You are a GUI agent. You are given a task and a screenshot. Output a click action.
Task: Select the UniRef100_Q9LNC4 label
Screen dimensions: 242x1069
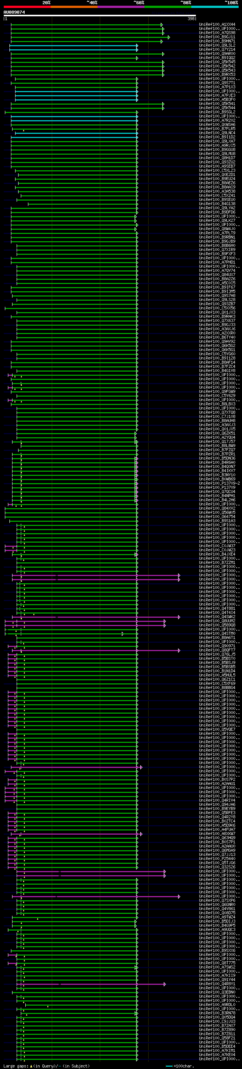coord(217,133)
